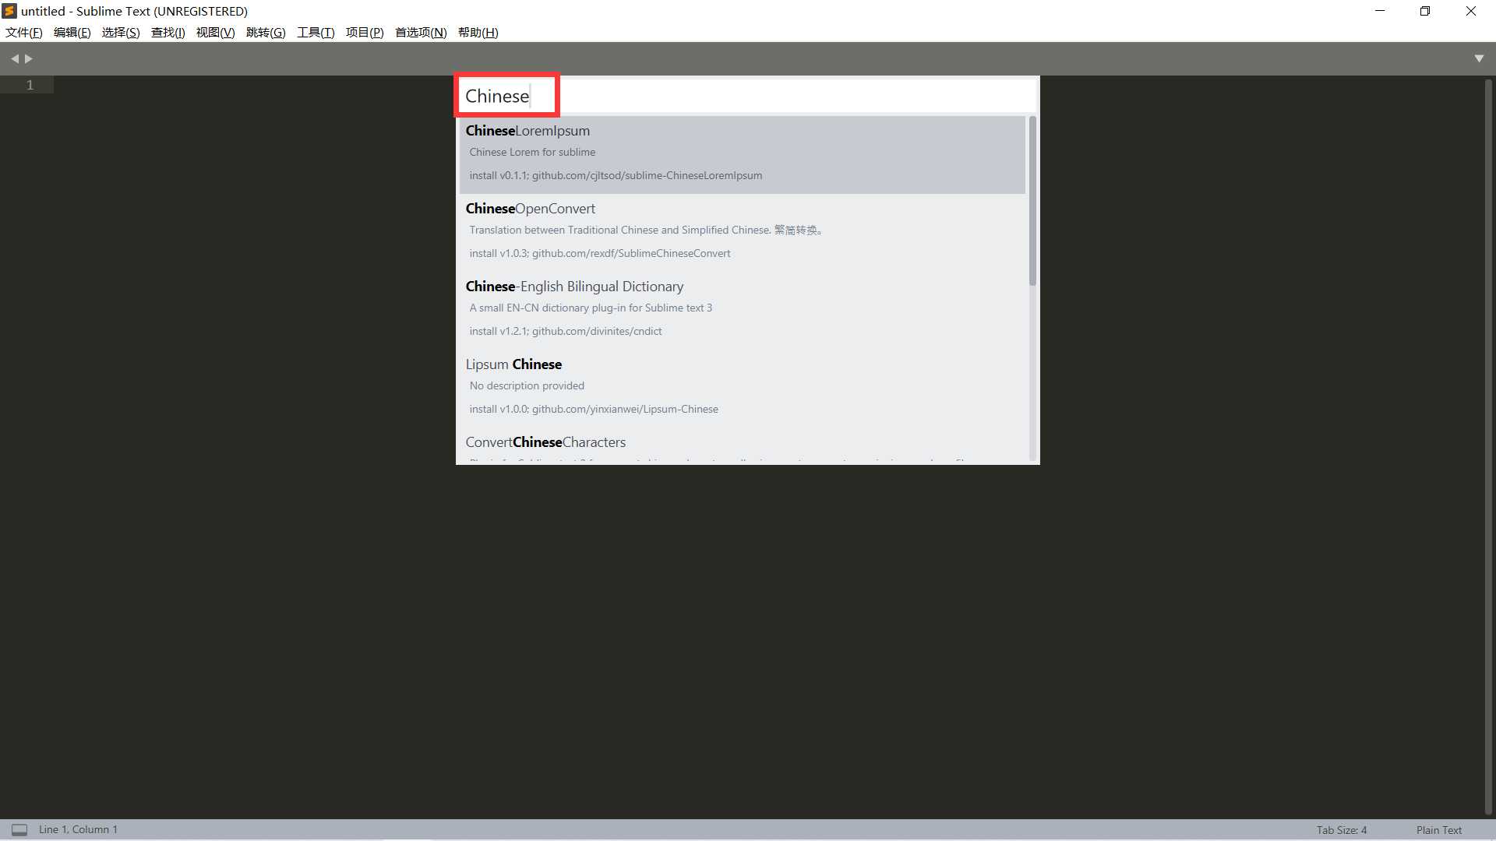Click the package list scrollbar thumb
Screen dimensions: 1496x841
(1032, 201)
